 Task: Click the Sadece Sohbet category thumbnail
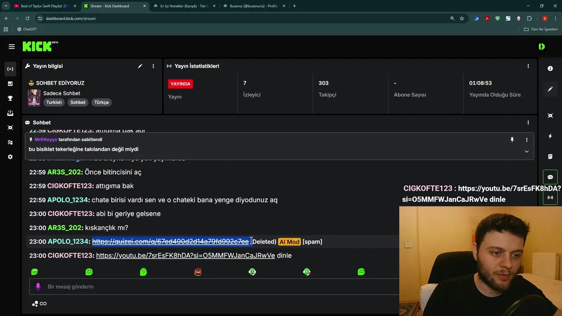(x=34, y=98)
